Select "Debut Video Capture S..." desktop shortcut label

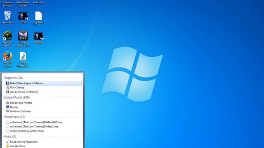23,4
